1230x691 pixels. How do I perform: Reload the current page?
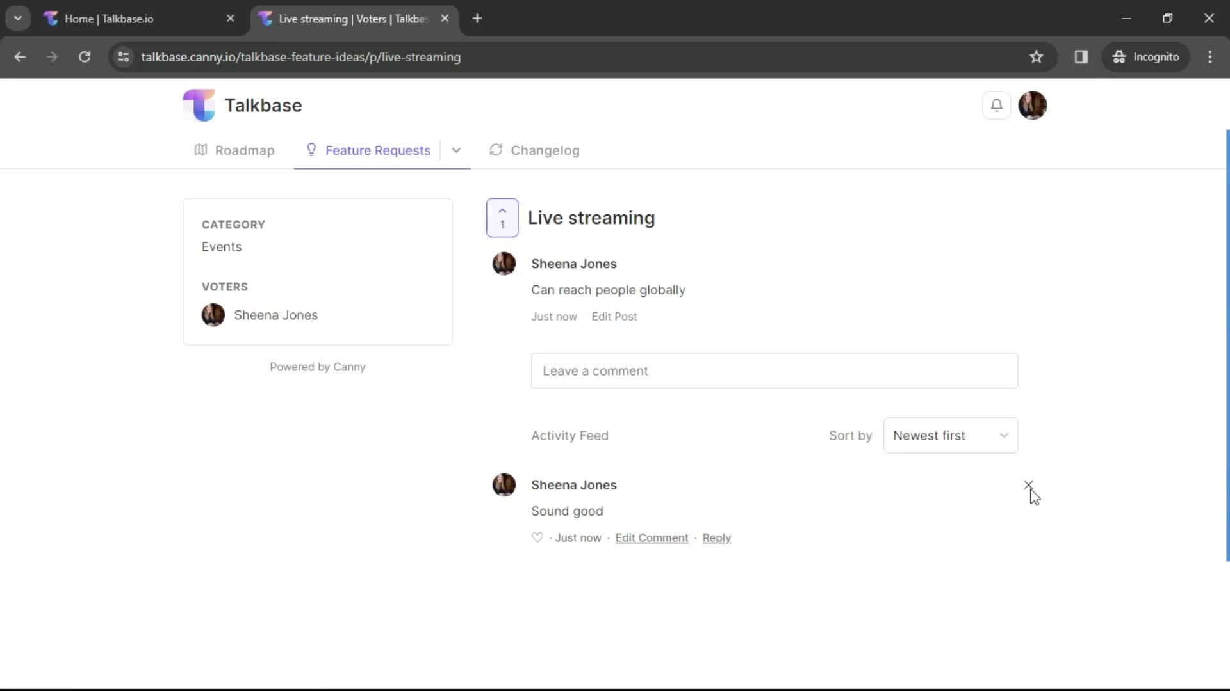(x=85, y=57)
